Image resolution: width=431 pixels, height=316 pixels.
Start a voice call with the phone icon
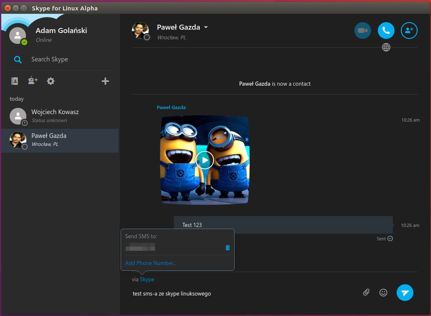(x=386, y=31)
